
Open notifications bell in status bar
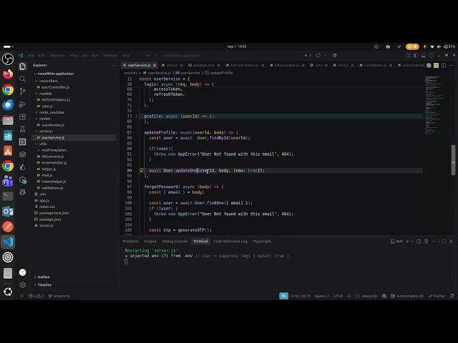pos(452,296)
